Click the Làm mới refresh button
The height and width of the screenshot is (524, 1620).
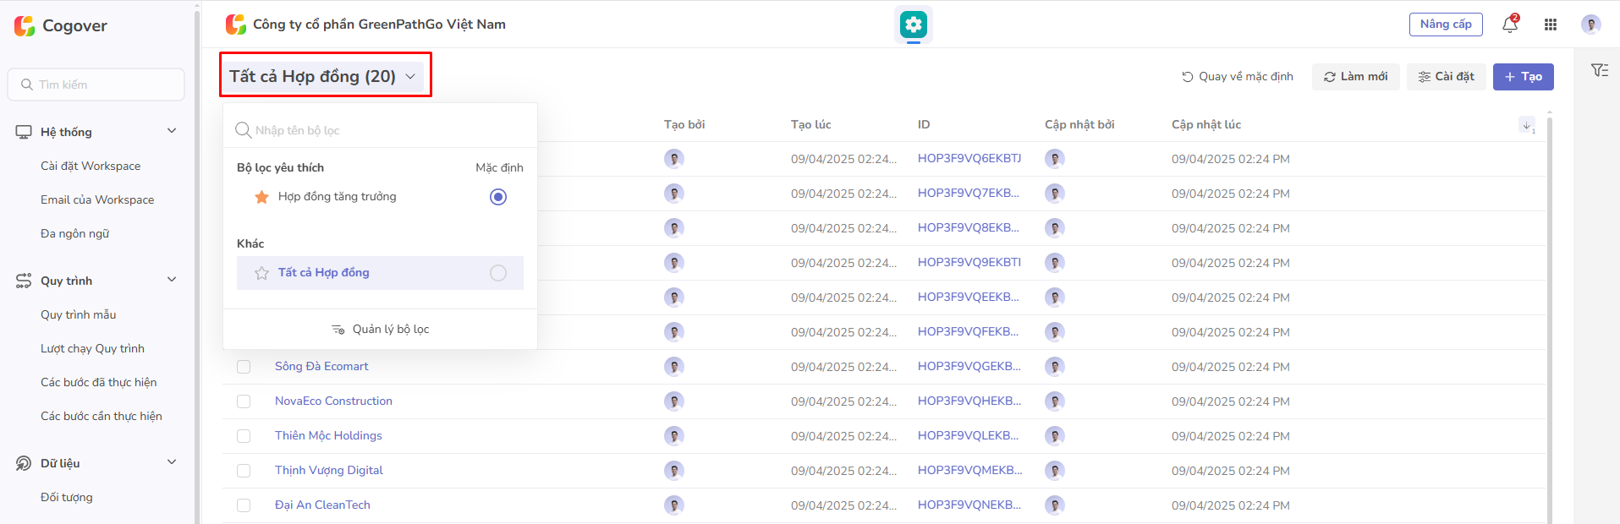pos(1356,77)
